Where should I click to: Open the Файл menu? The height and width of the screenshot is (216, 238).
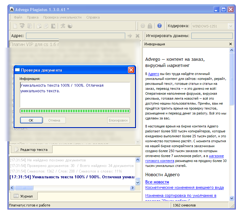click(x=18, y=17)
